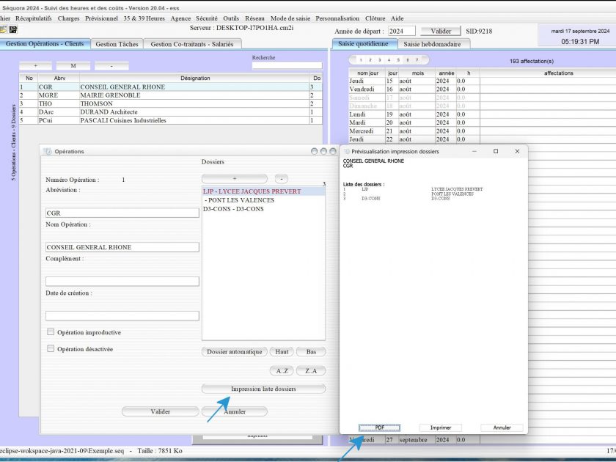Click Impression liste dossiers button
616x462 pixels.
(263, 389)
